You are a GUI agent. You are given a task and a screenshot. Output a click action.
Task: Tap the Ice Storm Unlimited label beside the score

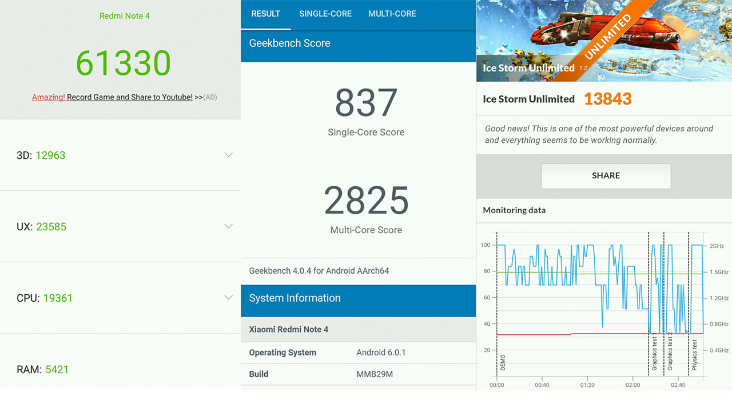[x=528, y=99]
